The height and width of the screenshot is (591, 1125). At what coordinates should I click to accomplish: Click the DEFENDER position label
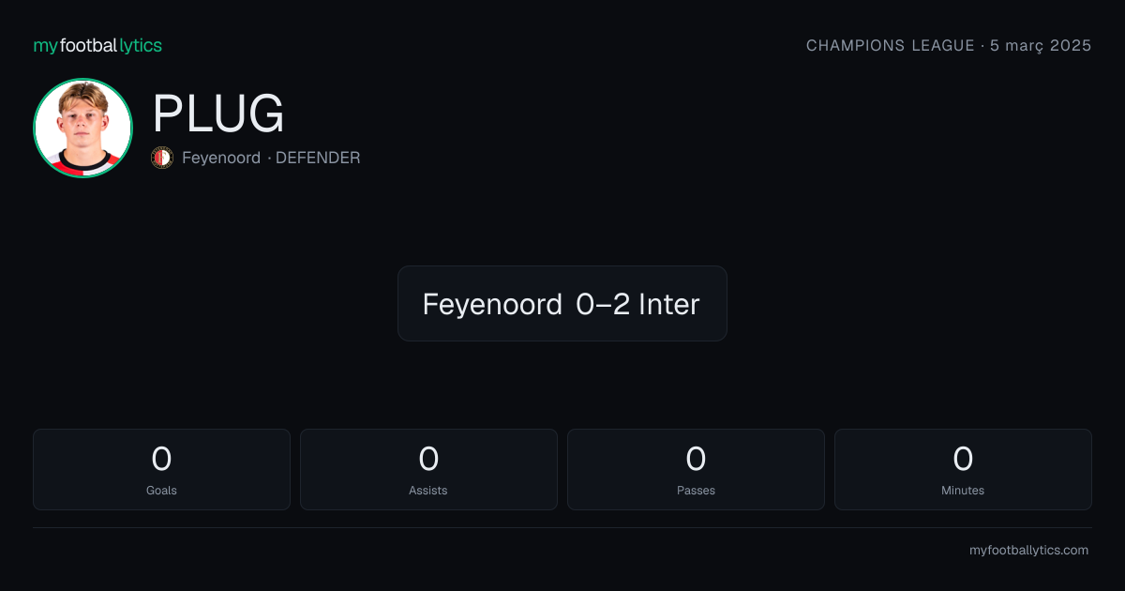click(318, 158)
